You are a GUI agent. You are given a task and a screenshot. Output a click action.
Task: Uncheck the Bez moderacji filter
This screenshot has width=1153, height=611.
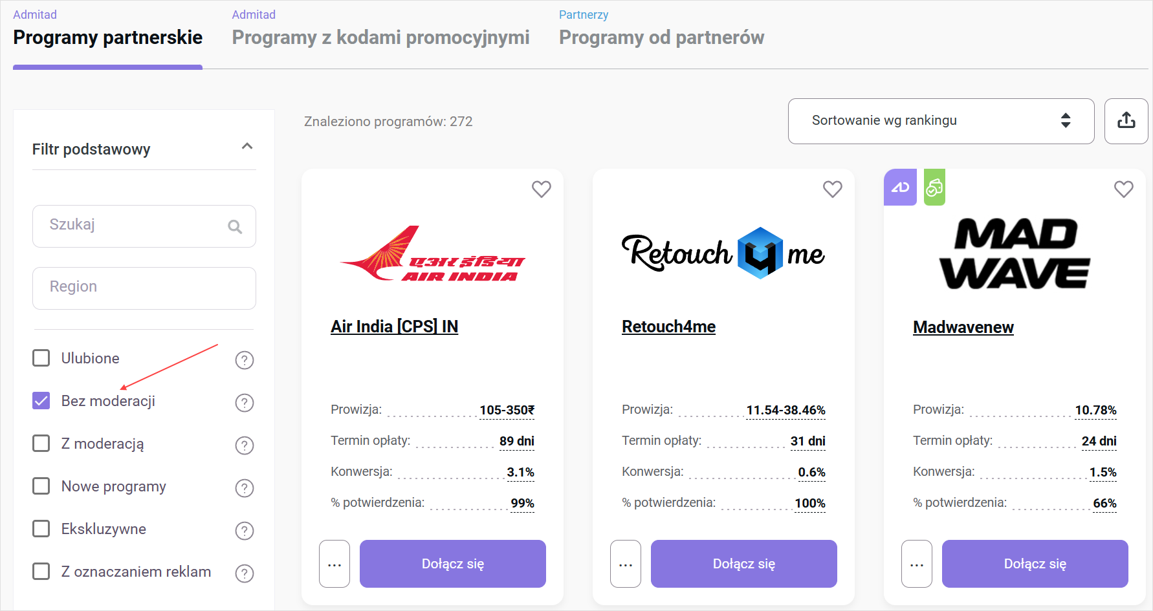tap(41, 401)
